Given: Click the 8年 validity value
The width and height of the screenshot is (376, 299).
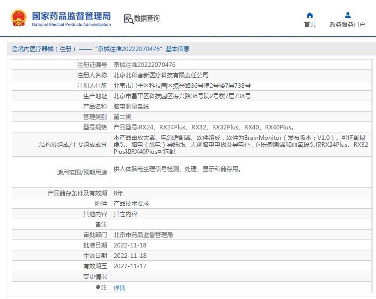Looking at the screenshot, I should coord(118,193).
